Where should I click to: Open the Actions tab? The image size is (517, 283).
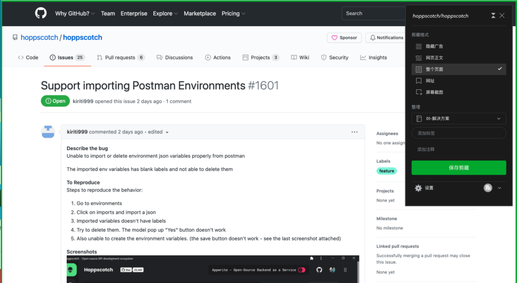218,58
